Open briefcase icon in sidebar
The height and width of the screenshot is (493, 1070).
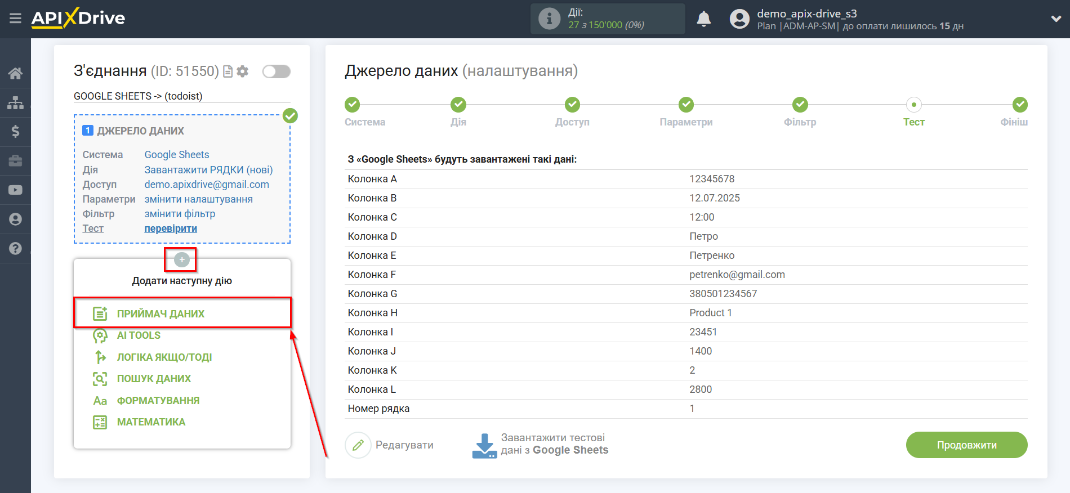pyautogui.click(x=15, y=161)
